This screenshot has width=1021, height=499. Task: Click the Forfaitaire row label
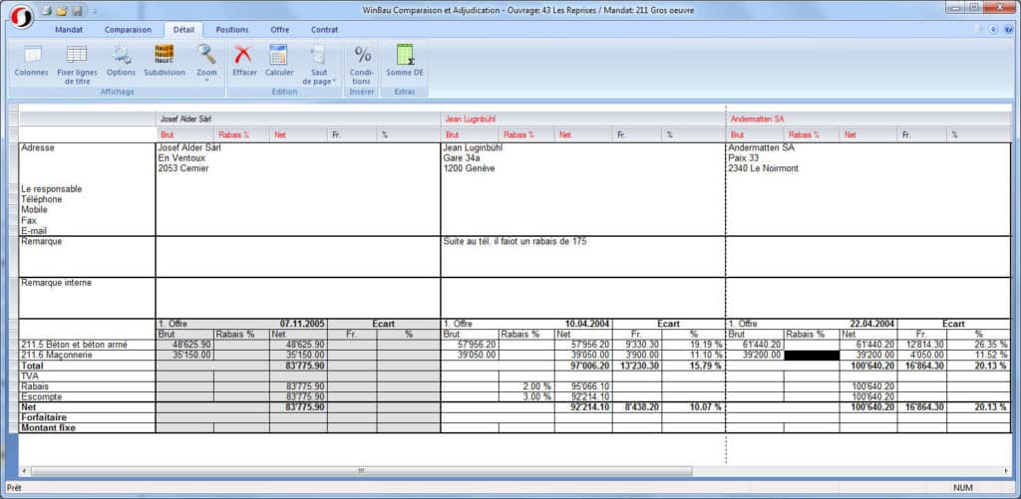pos(46,417)
